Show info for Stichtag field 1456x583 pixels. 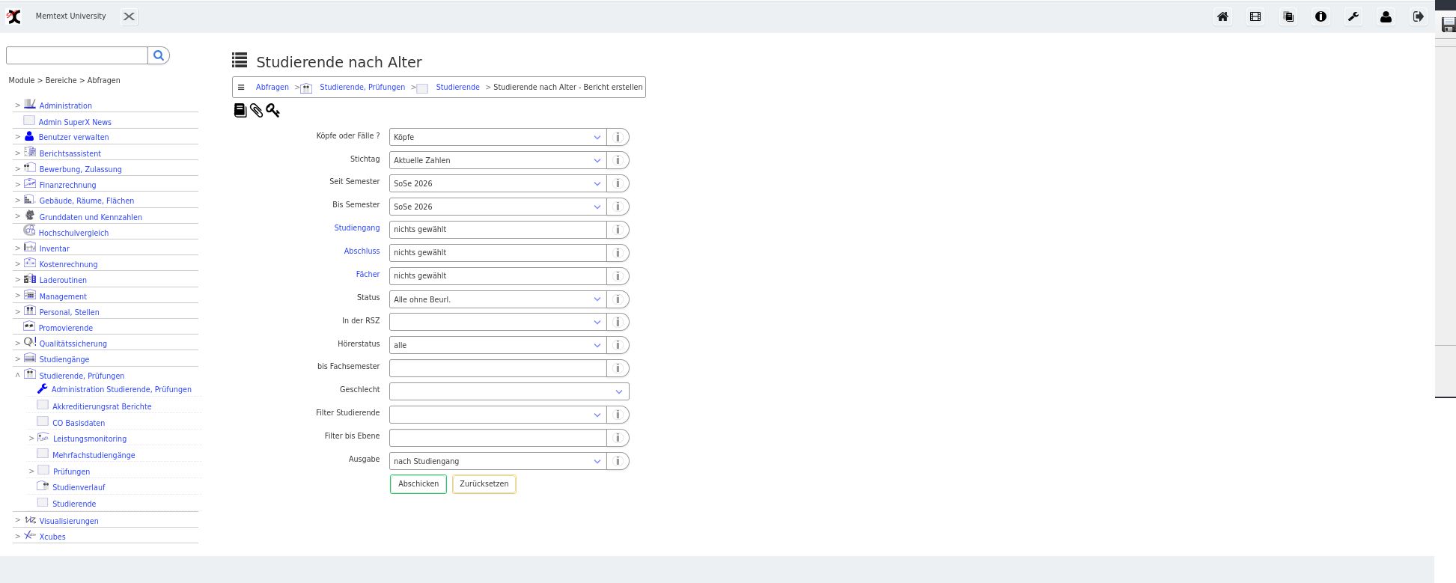click(618, 160)
